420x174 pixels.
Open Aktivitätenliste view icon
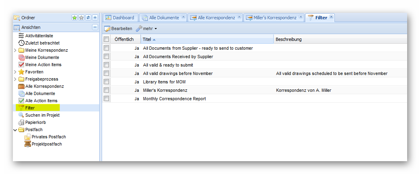click(21, 36)
